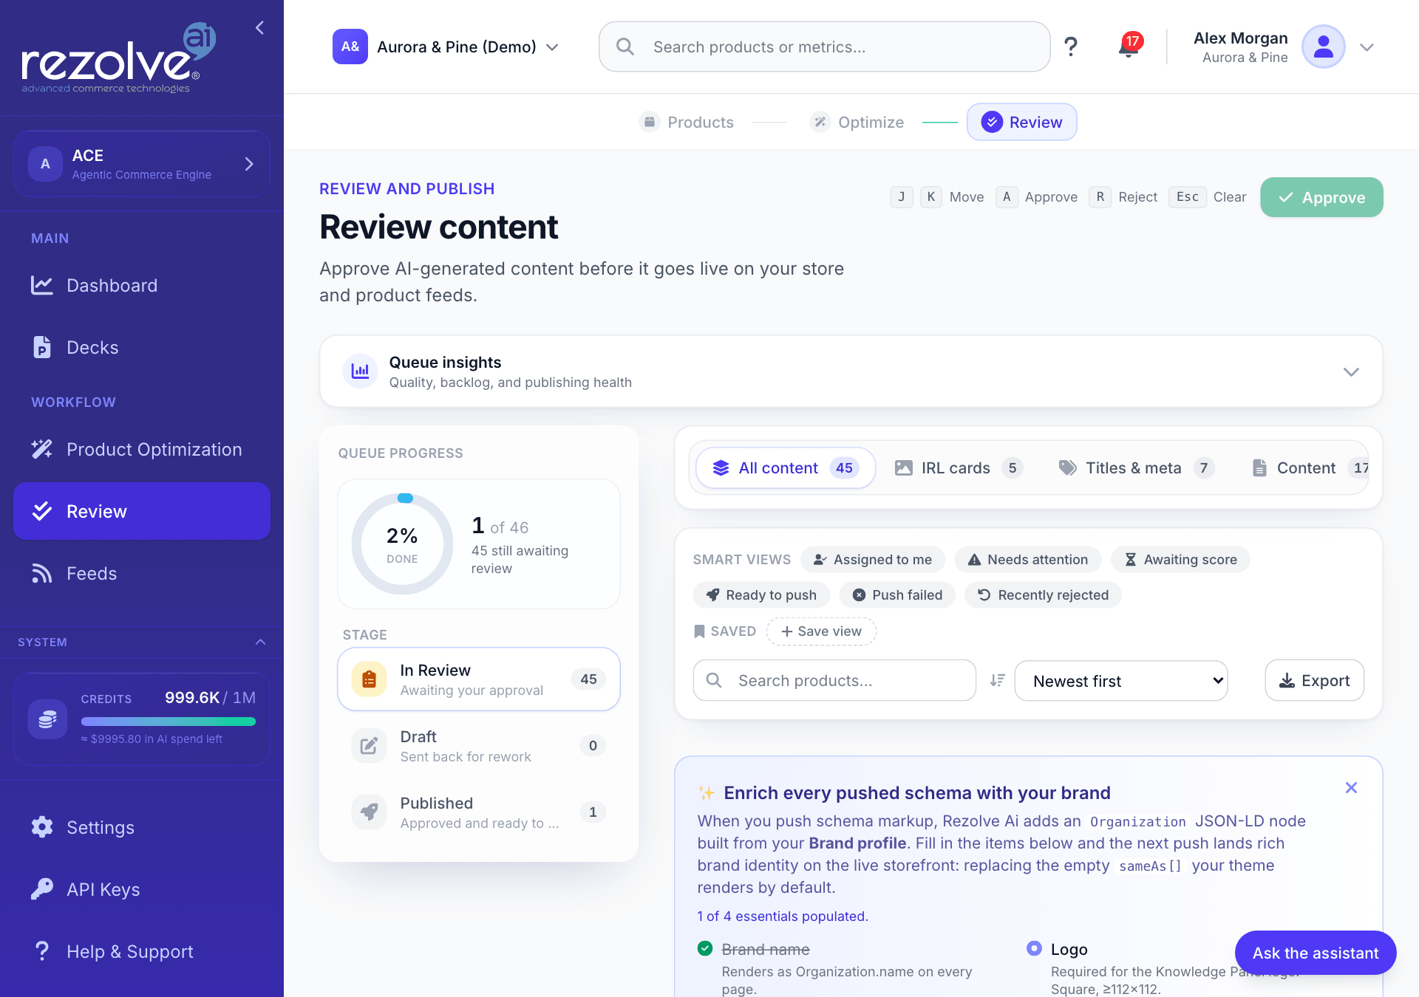Click the help question mark icon in header
The image size is (1419, 997).
1070,47
